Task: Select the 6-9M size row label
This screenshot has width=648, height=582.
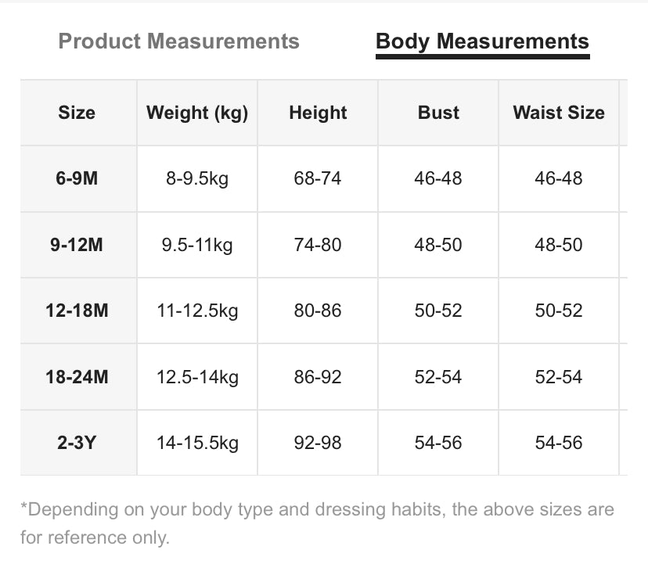Action: pos(77,178)
